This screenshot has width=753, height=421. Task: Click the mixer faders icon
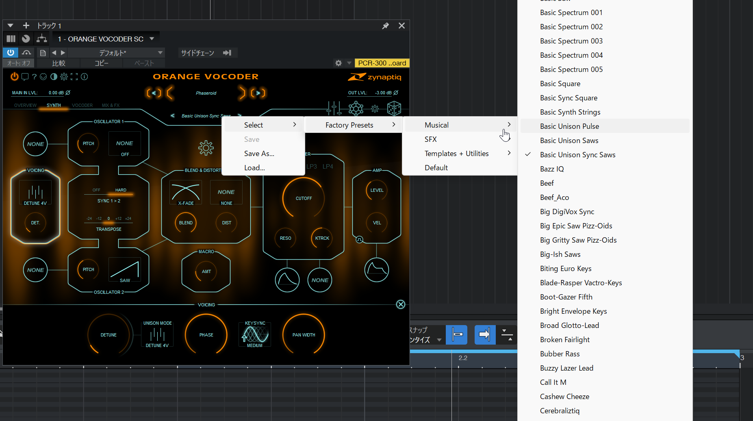pos(334,109)
